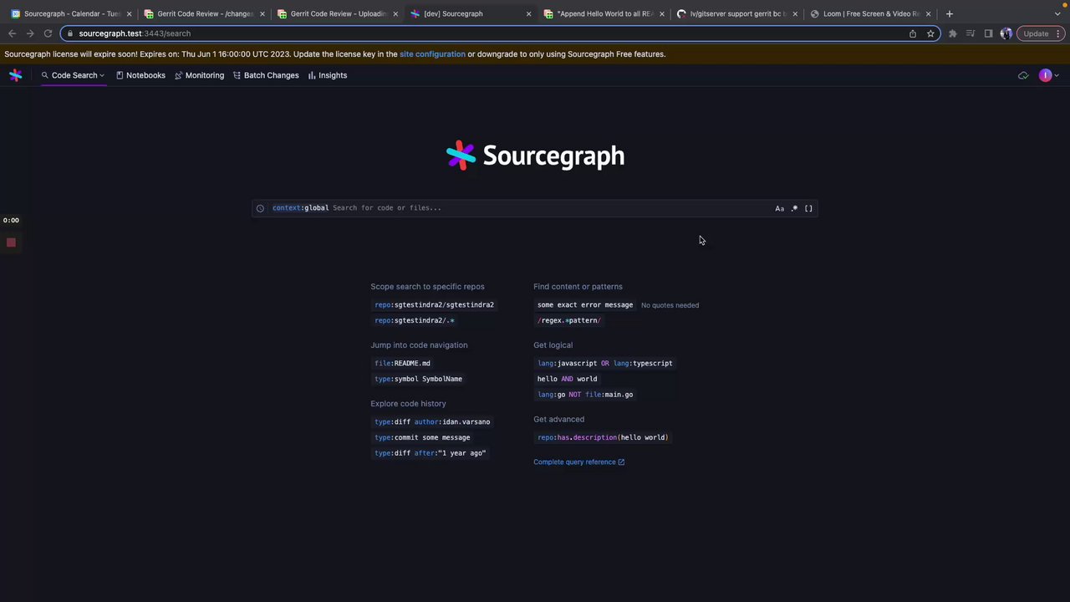Viewport: 1070px width, 602px height.
Task: Use lang:go NOT file:main.go example
Action: pos(585,395)
